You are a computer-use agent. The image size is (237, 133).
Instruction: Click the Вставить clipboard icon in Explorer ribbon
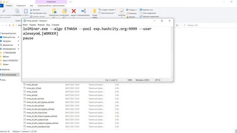pyautogui.click(x=26, y=11)
